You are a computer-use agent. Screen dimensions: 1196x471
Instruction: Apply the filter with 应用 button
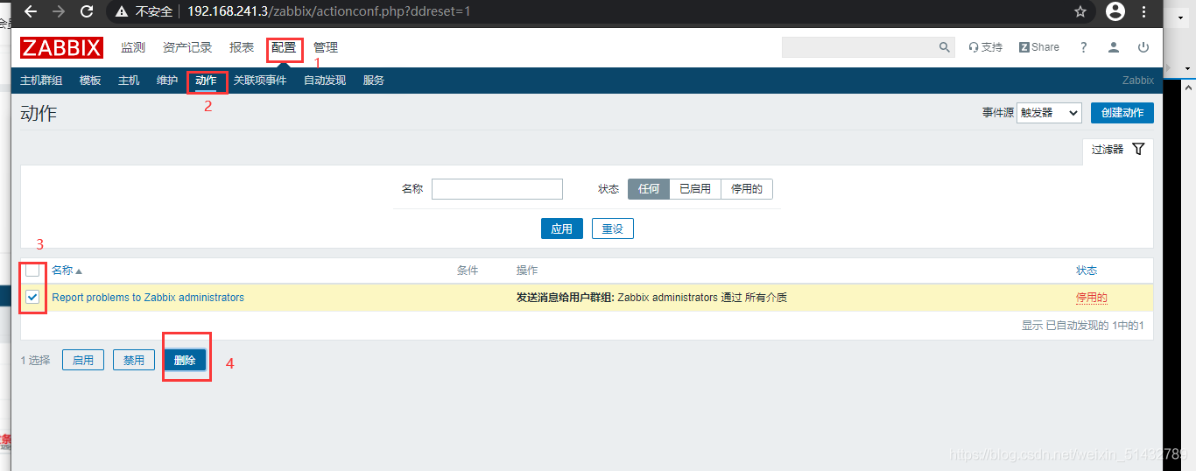point(561,228)
